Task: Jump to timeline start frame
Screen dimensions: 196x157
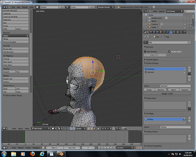Action: click(x=99, y=148)
